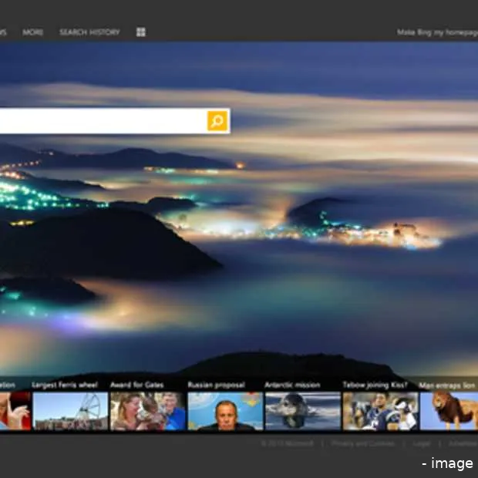Click the Make Bing my homepage link
Screen dimensions: 478x478
(x=436, y=32)
